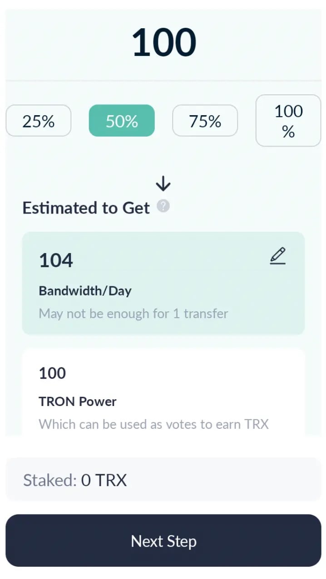Click the Estimated to Get heading
The image size is (326, 579).
point(86,208)
